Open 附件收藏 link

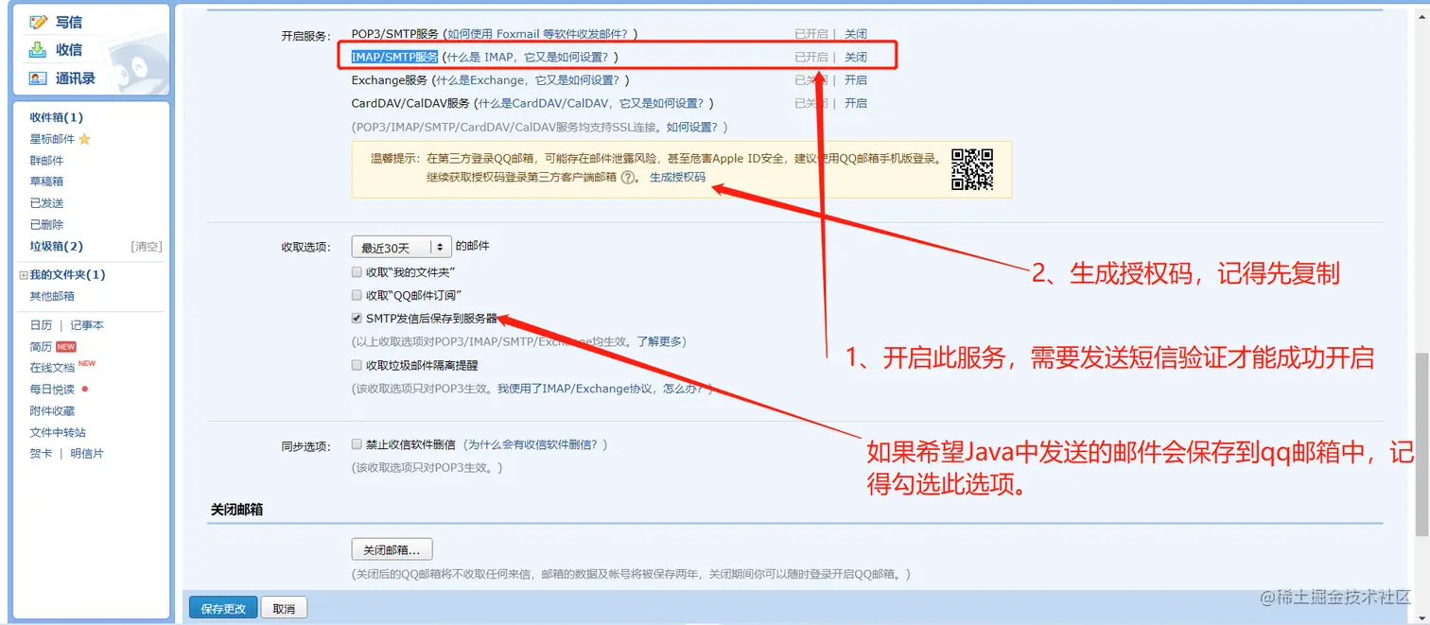click(x=52, y=411)
